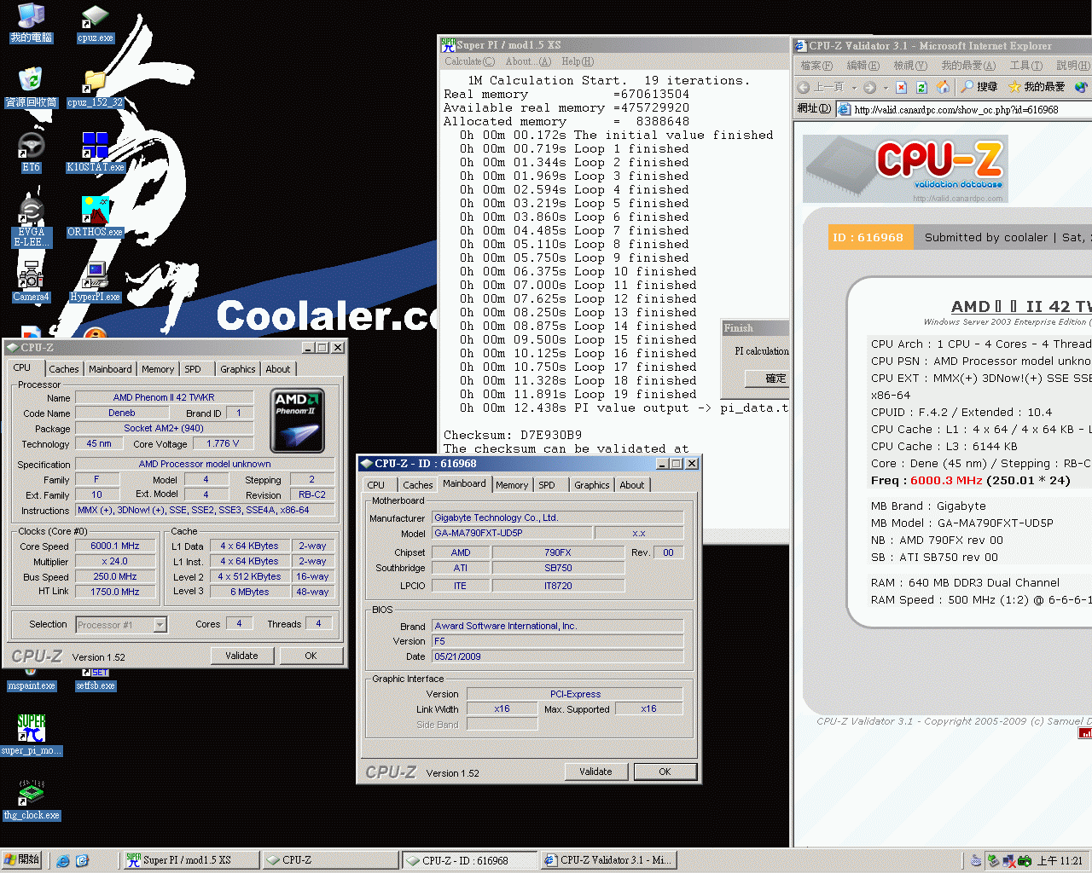Image resolution: width=1092 pixels, height=873 pixels.
Task: Switch to Memory tab in CPU-Z window
Action: coord(158,369)
